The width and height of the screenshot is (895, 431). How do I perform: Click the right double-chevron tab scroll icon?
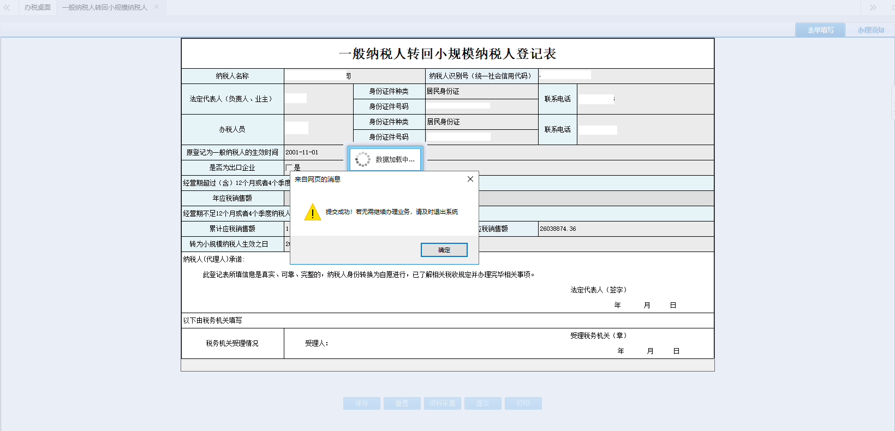coord(873,8)
